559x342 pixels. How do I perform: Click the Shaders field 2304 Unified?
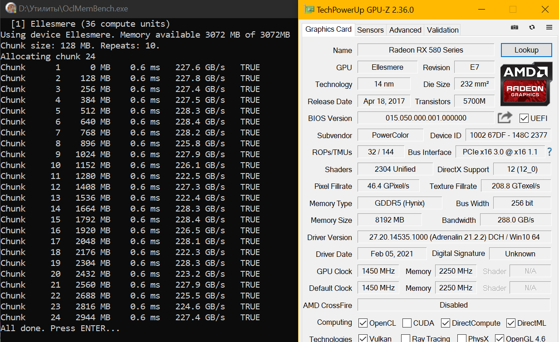click(x=395, y=169)
